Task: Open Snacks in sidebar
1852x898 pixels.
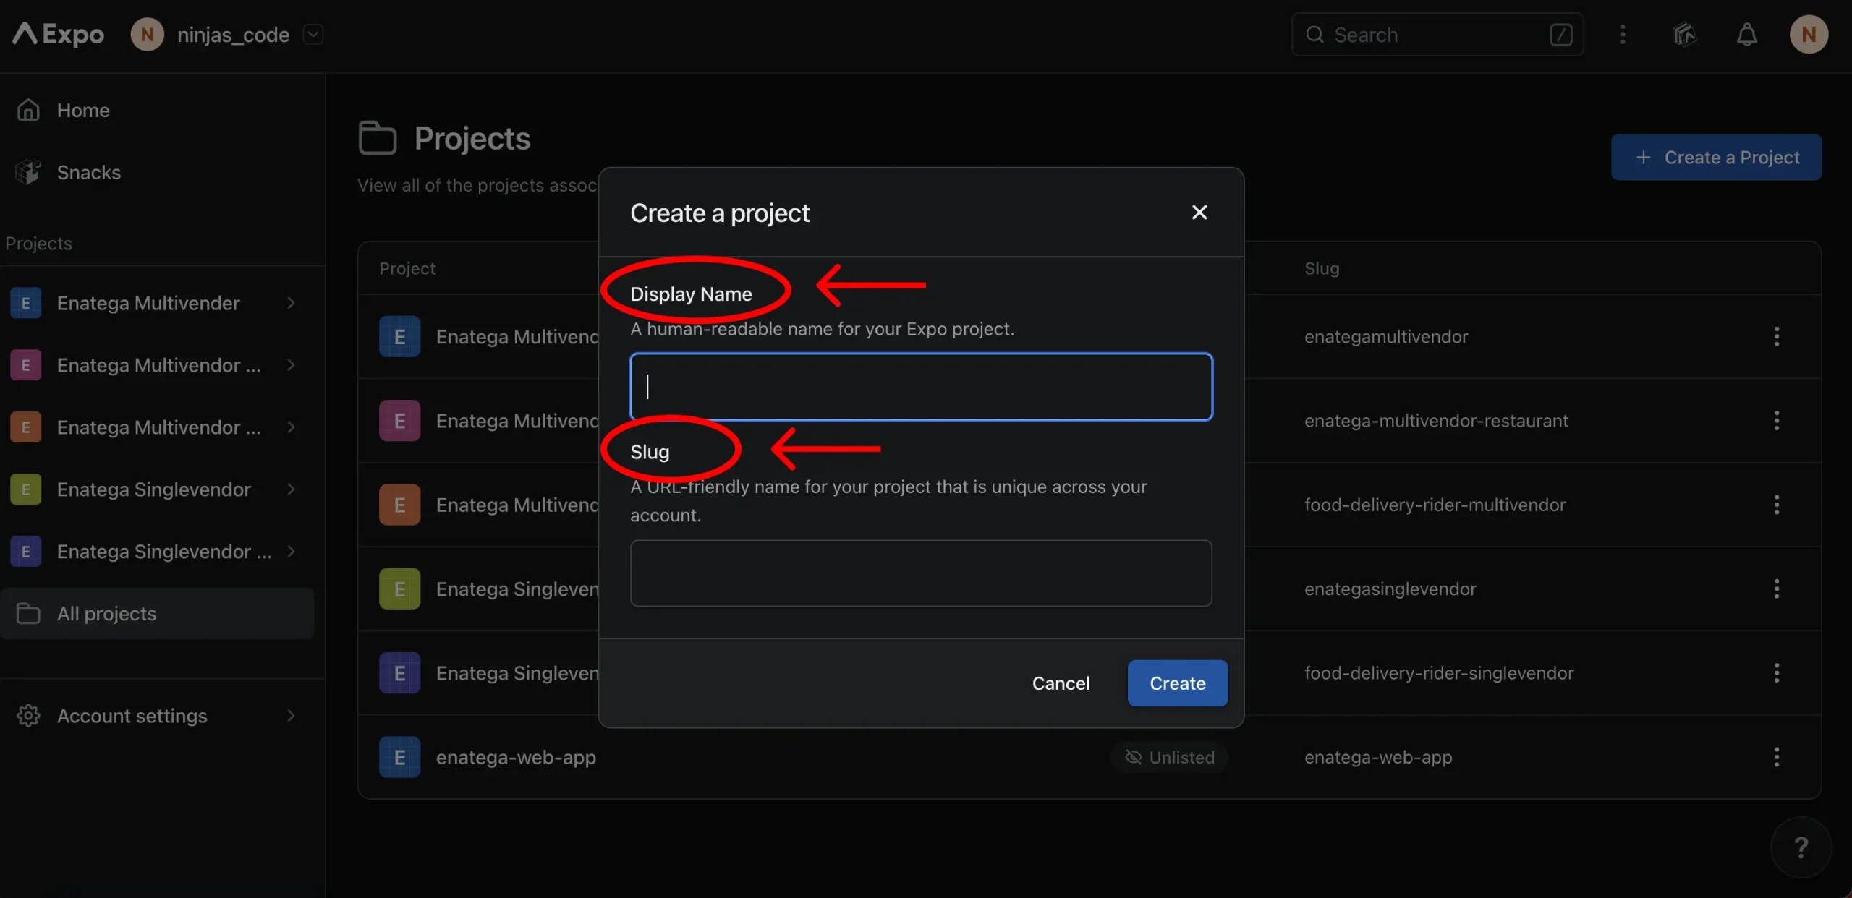Action: coord(88,172)
